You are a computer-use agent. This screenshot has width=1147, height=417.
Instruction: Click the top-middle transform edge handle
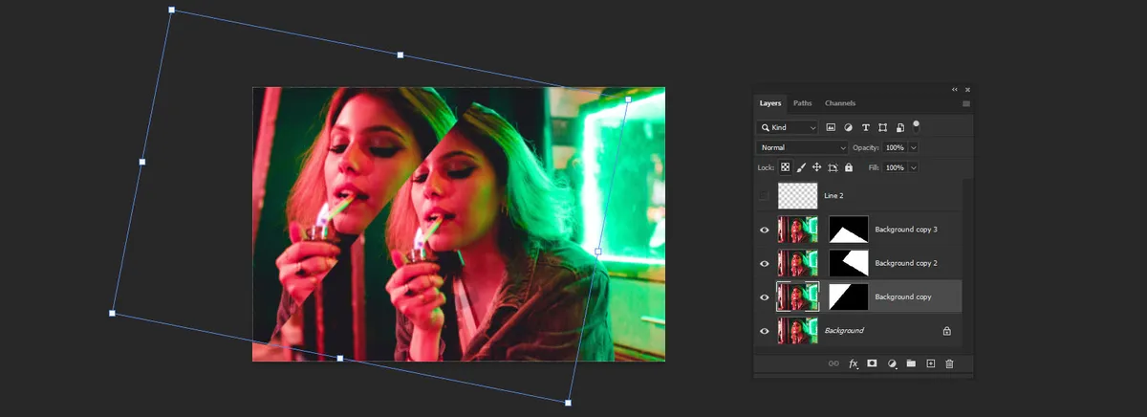pyautogui.click(x=400, y=55)
